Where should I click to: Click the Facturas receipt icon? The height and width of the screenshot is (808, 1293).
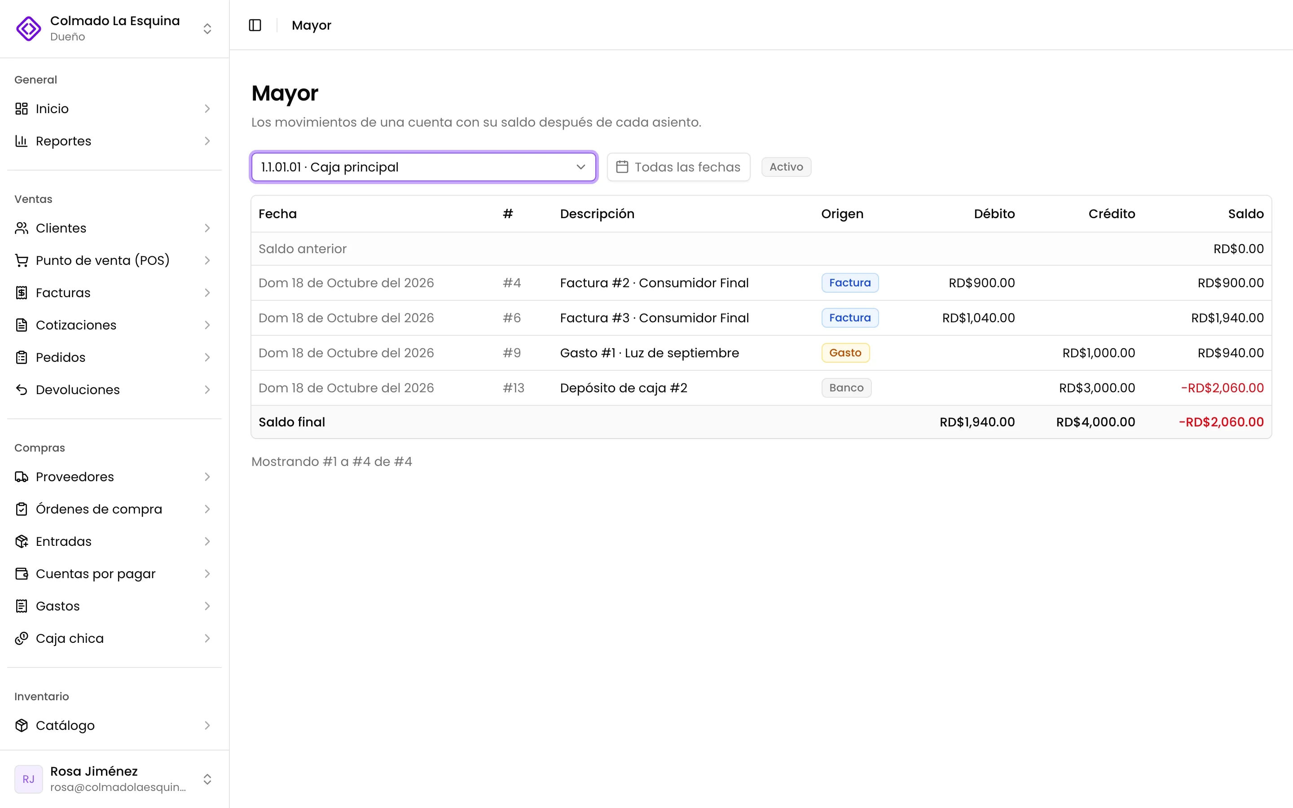pos(22,293)
